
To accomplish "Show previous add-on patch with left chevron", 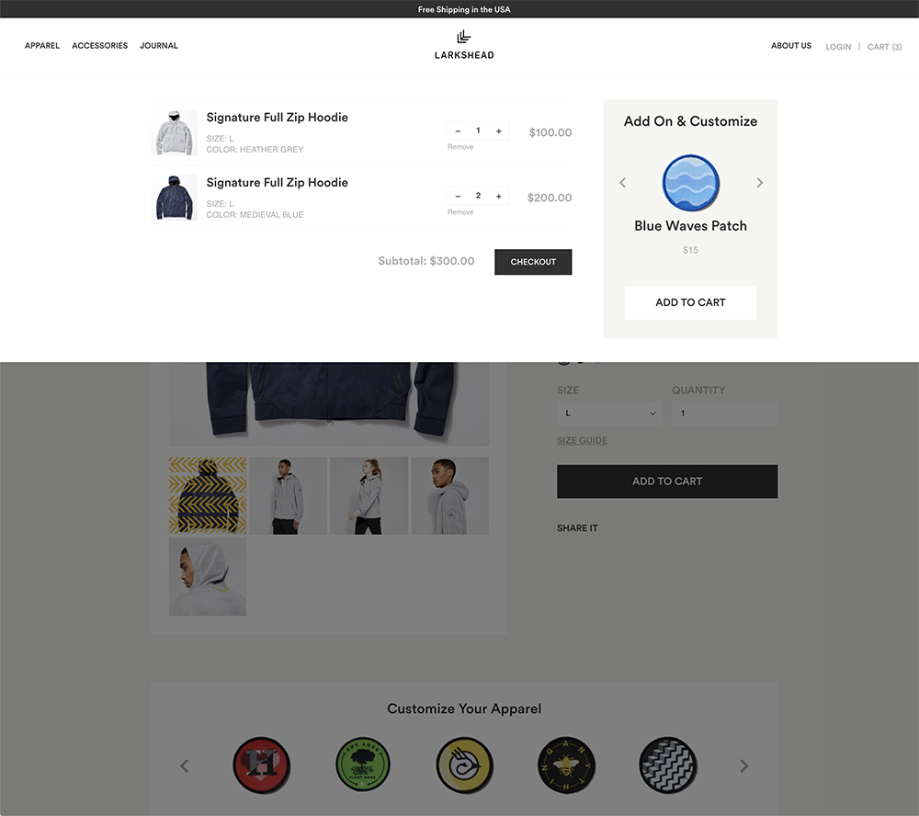I will 622,183.
